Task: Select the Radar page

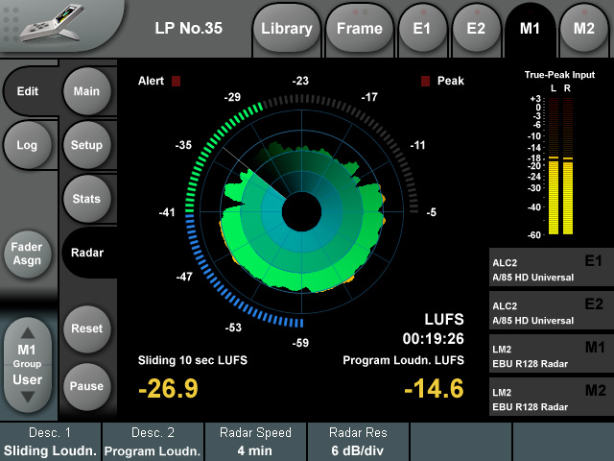Action: tap(87, 253)
